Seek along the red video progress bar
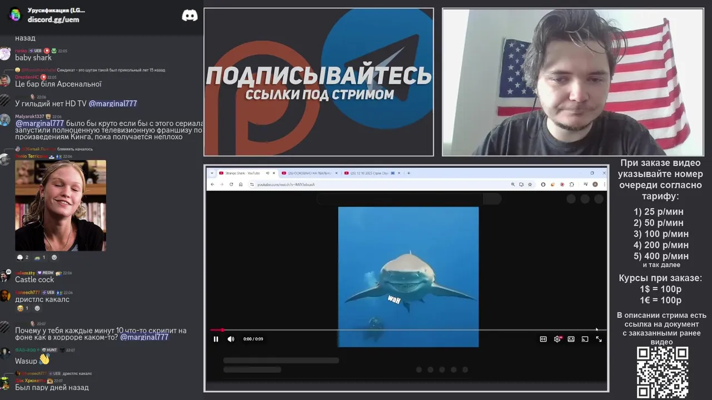The height and width of the screenshot is (400, 712). tap(407, 330)
